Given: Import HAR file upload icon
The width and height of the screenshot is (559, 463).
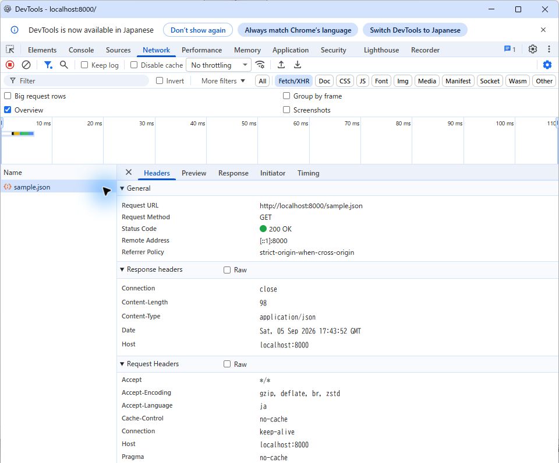Looking at the screenshot, I should point(281,65).
